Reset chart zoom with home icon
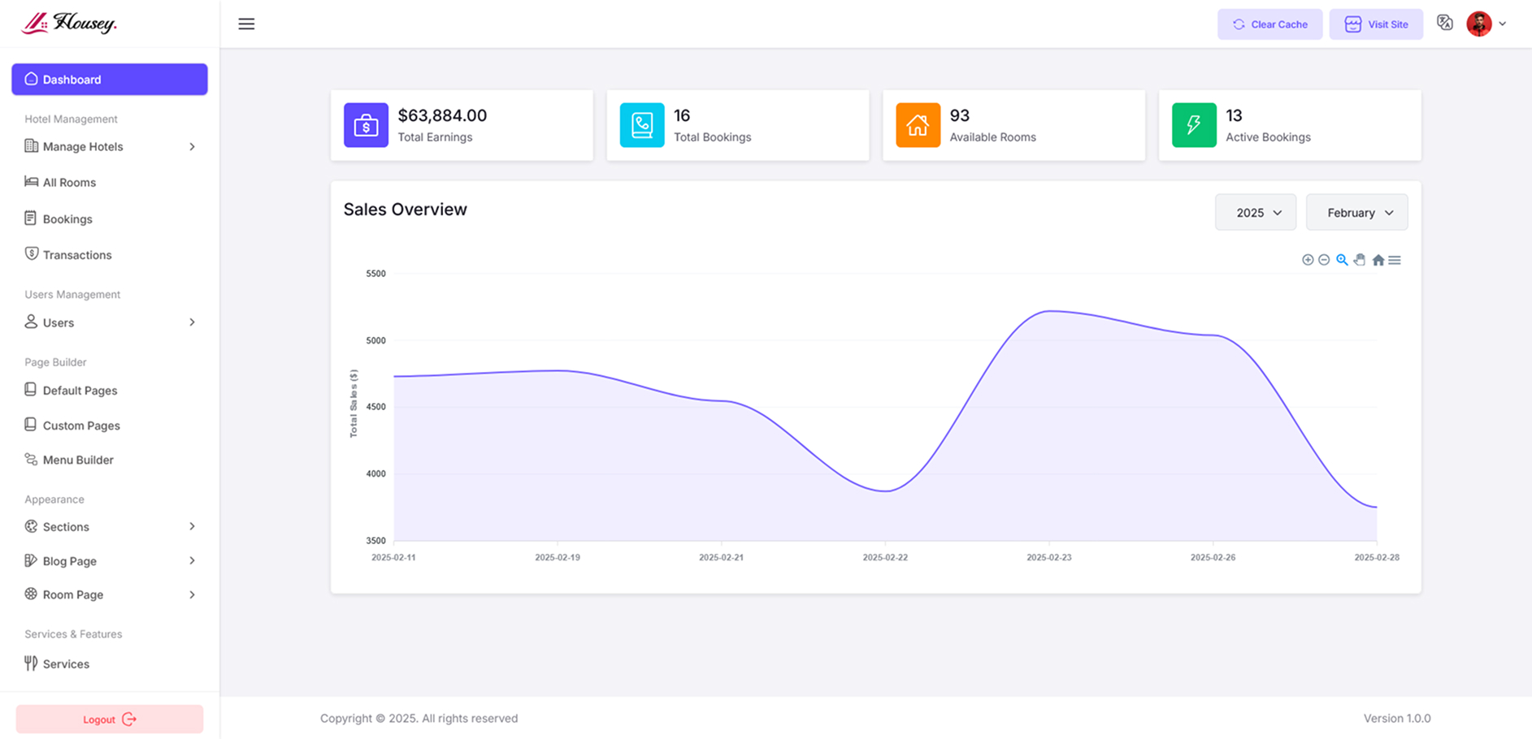Viewport: 1532px width, 739px height. pyautogui.click(x=1378, y=260)
